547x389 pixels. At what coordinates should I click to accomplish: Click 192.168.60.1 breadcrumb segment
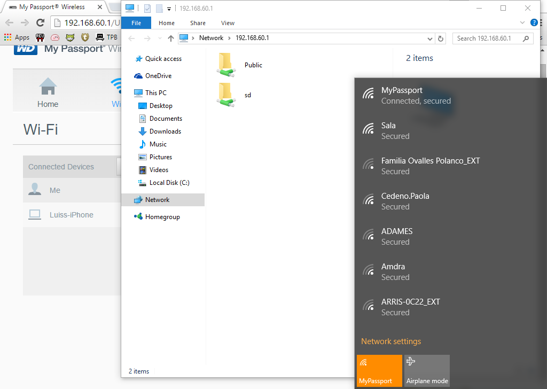click(252, 38)
